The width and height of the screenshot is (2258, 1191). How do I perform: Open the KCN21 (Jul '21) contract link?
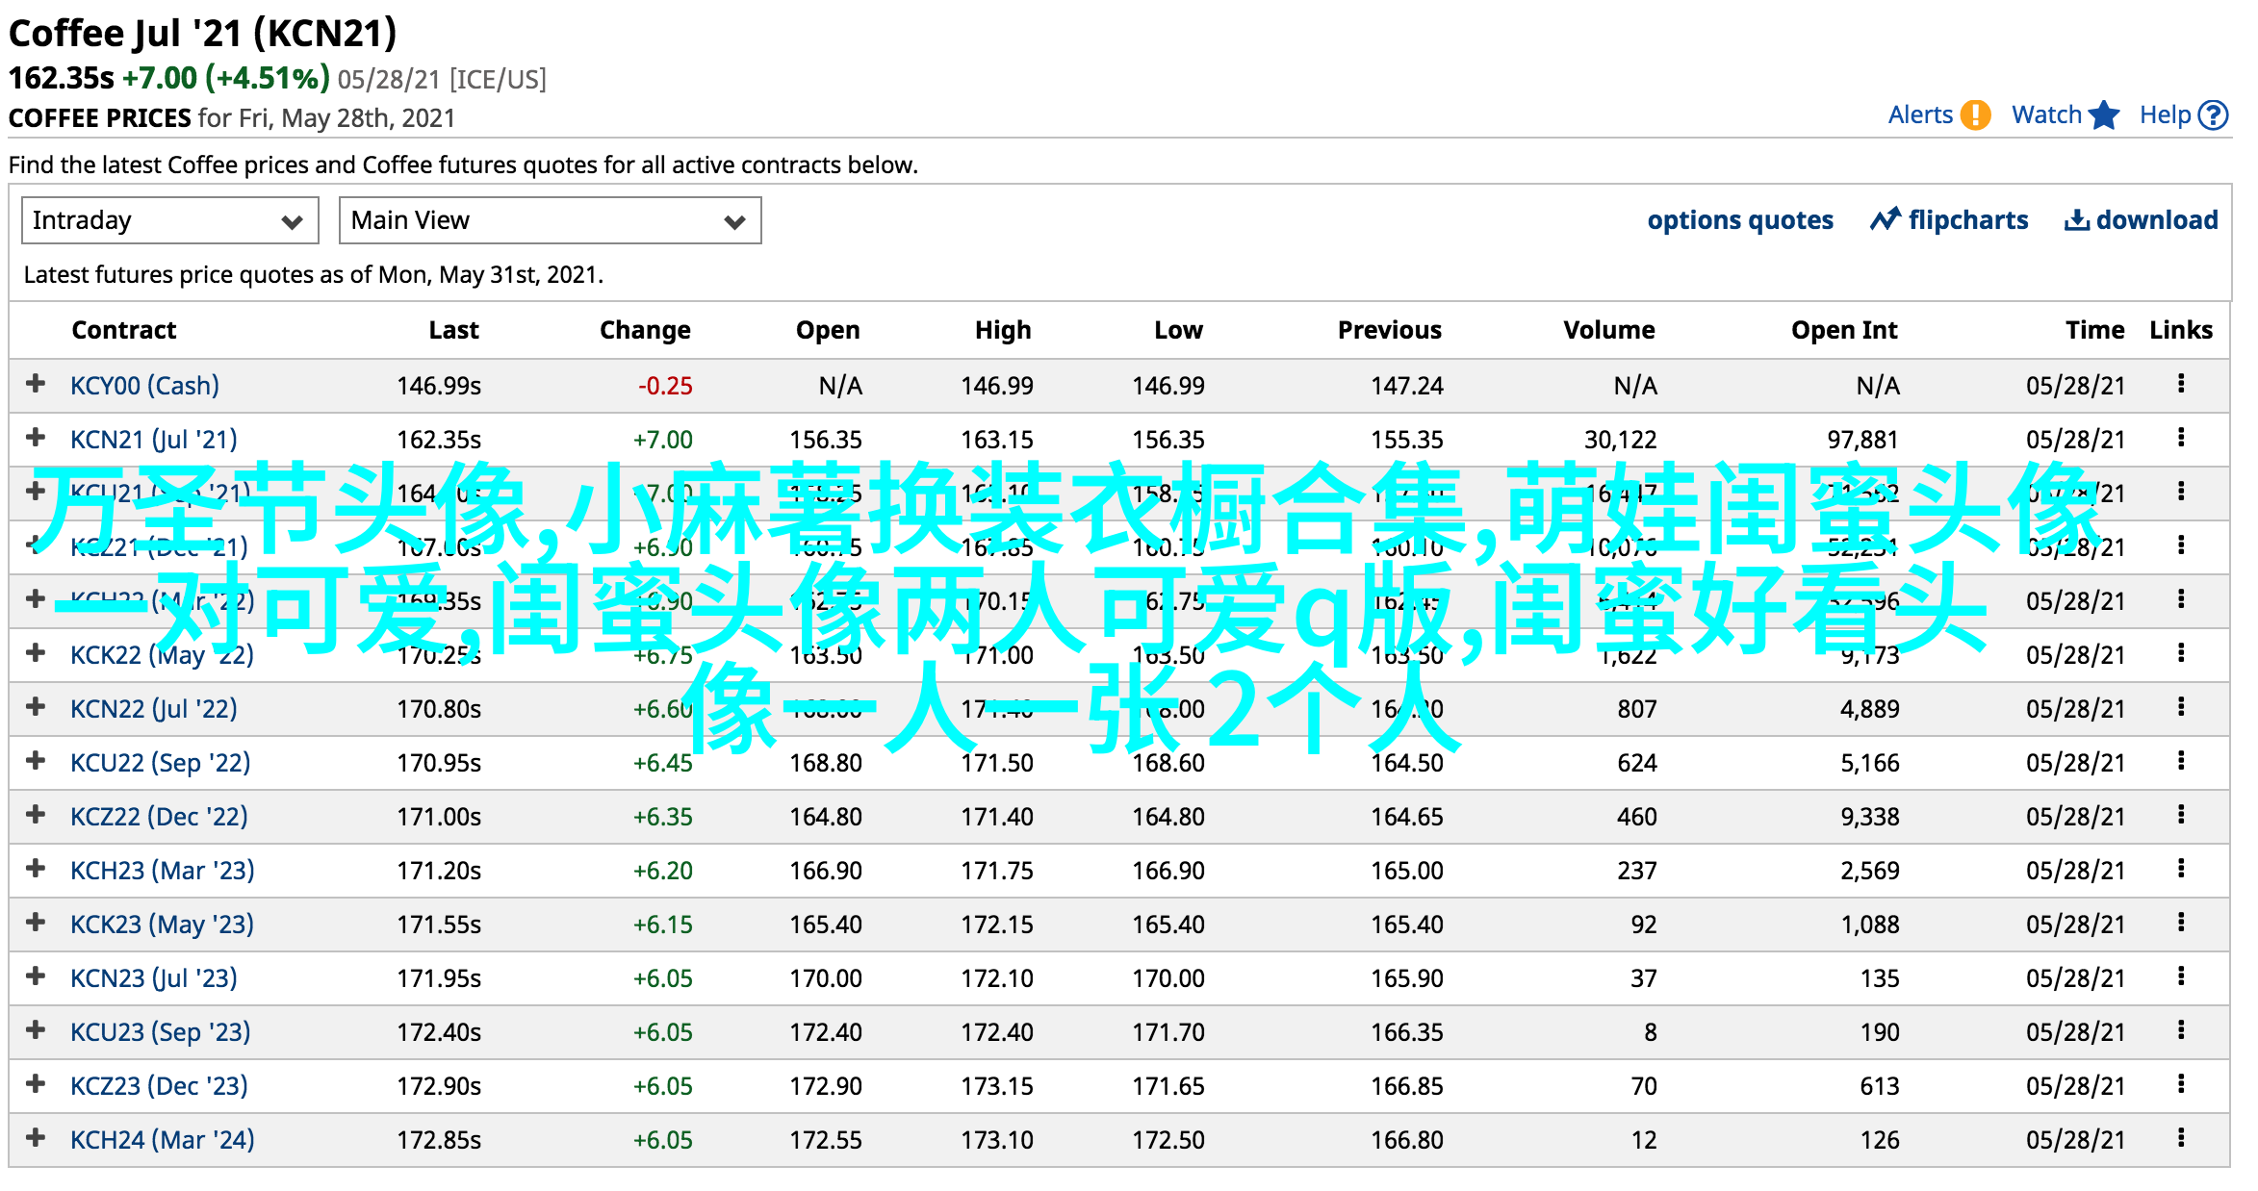click(154, 439)
